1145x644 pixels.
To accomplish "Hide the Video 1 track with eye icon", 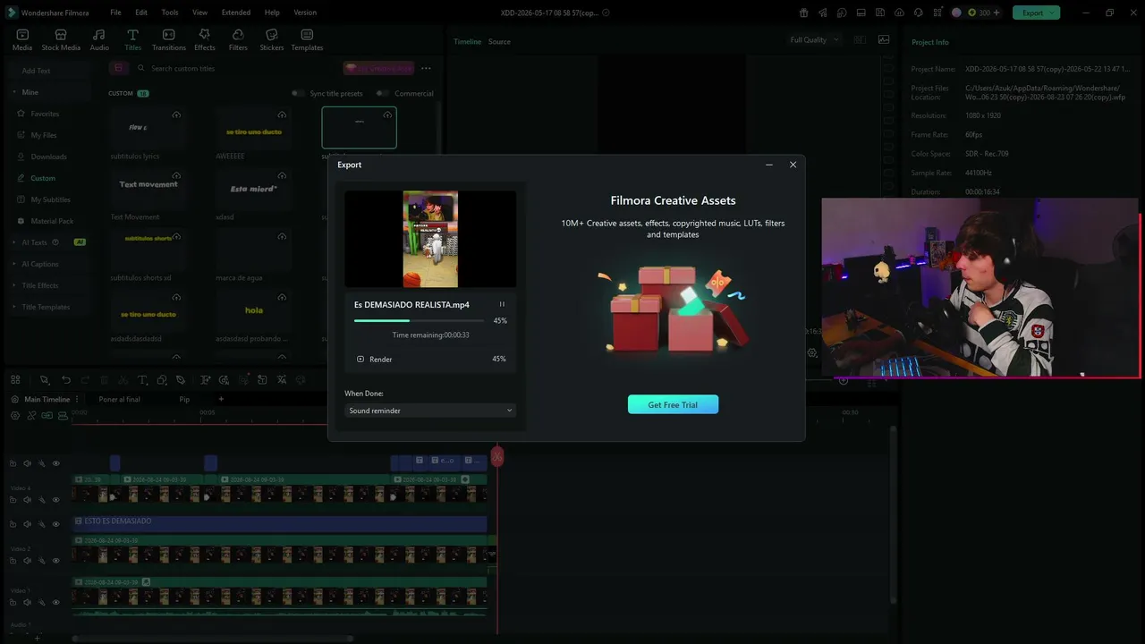I will (x=55, y=602).
